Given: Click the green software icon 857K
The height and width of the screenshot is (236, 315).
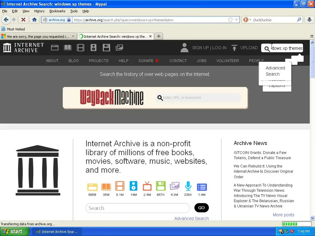Looking at the screenshot, I should (161, 186).
